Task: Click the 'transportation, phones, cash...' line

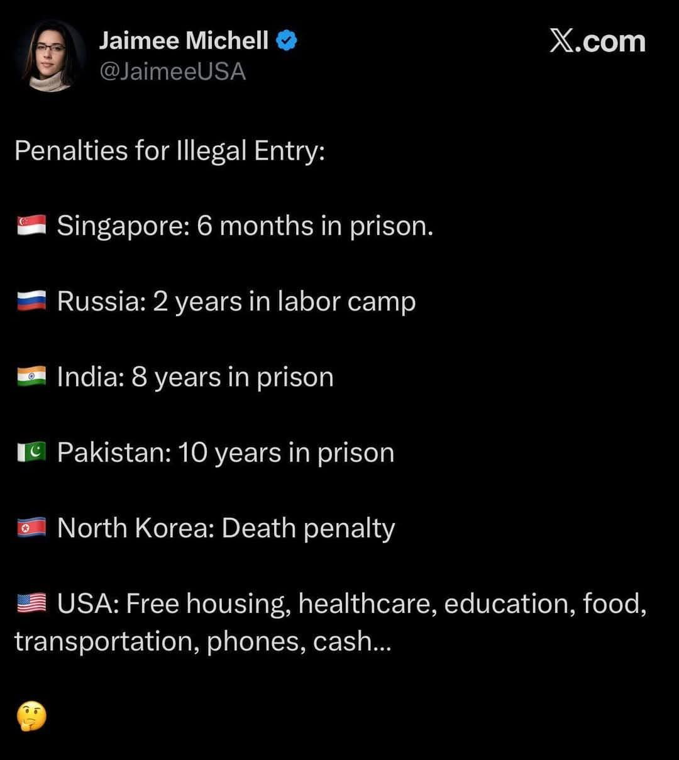Action: 202,641
